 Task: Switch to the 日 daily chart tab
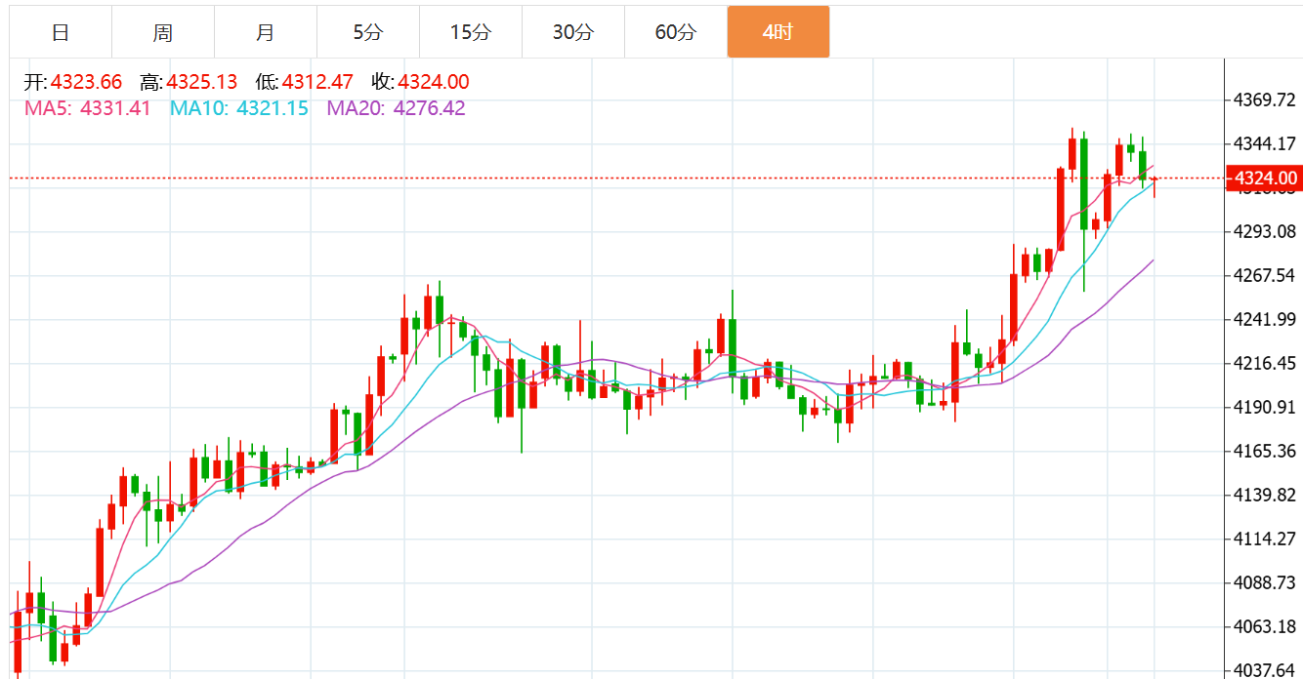pos(61,32)
